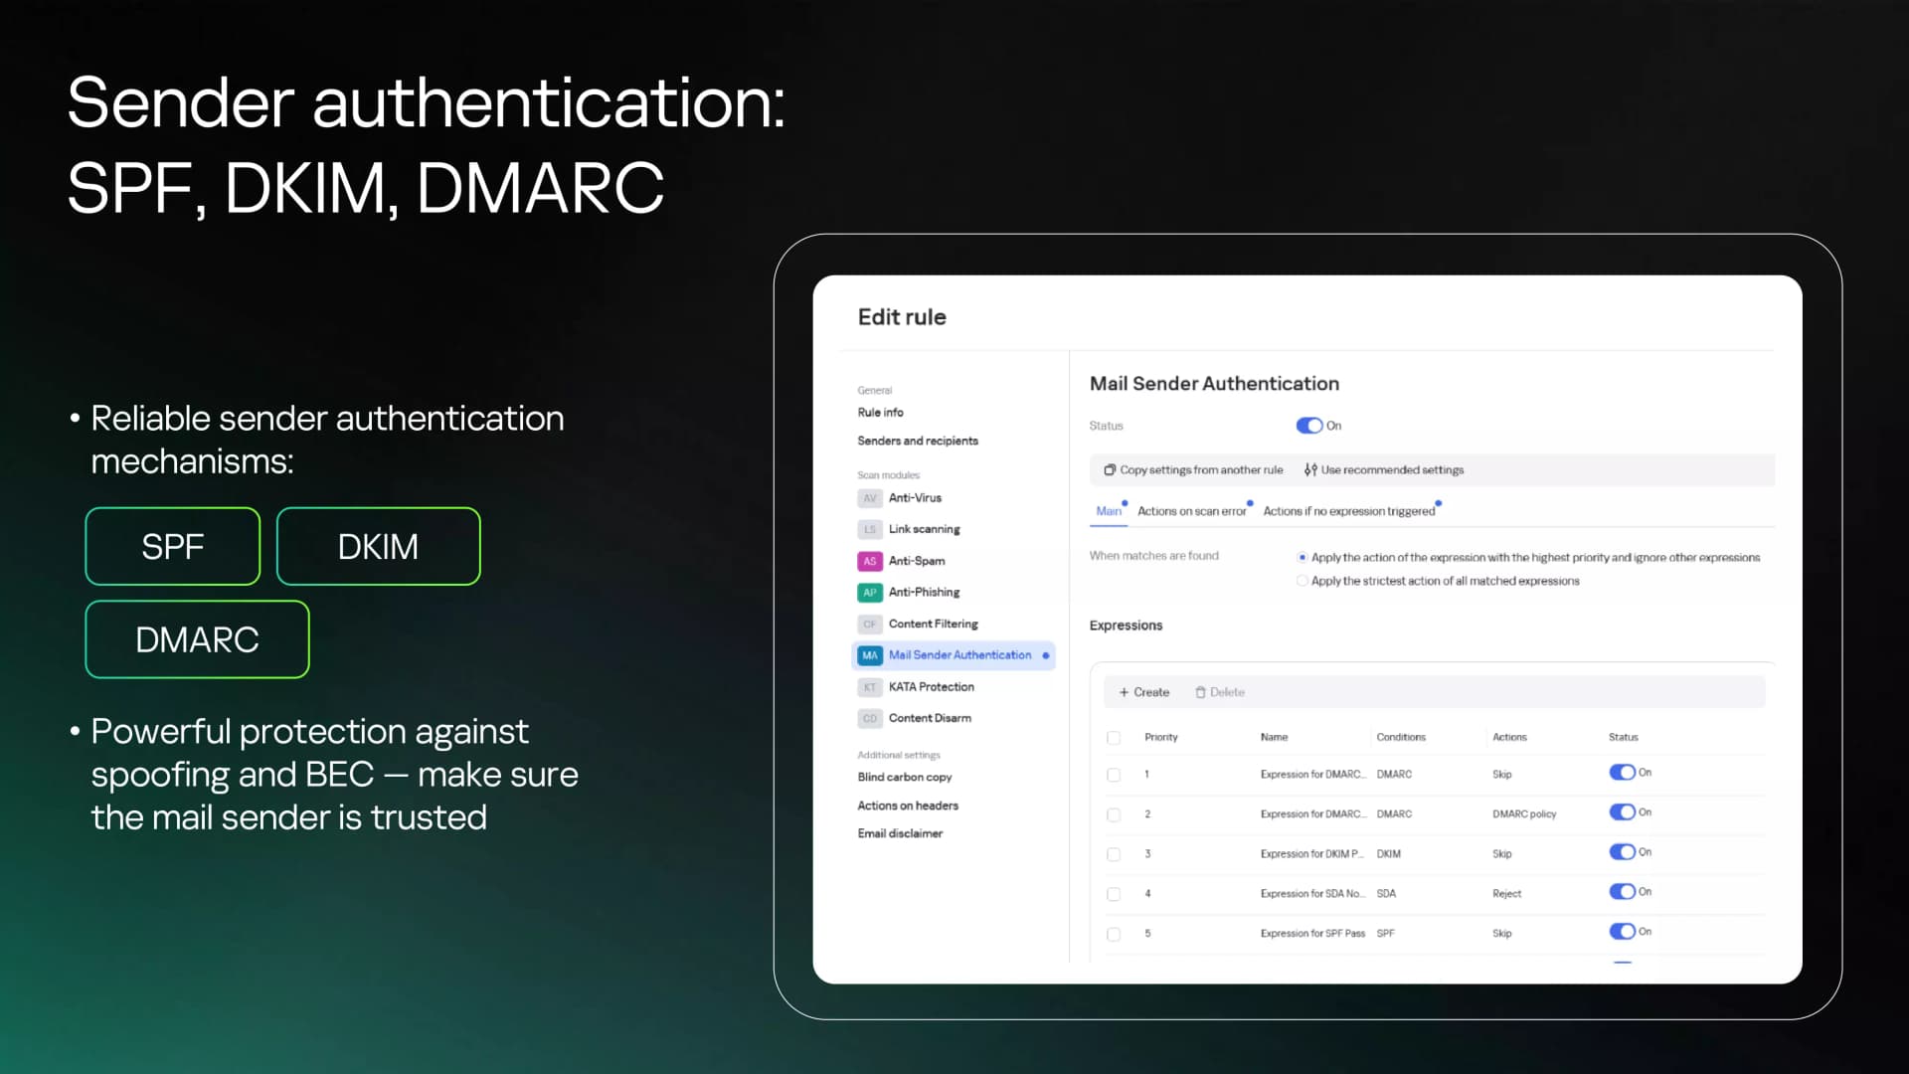Screen dimensions: 1909x1074
Task: Click 'DMARC policy' action cell
Action: click(x=1524, y=814)
